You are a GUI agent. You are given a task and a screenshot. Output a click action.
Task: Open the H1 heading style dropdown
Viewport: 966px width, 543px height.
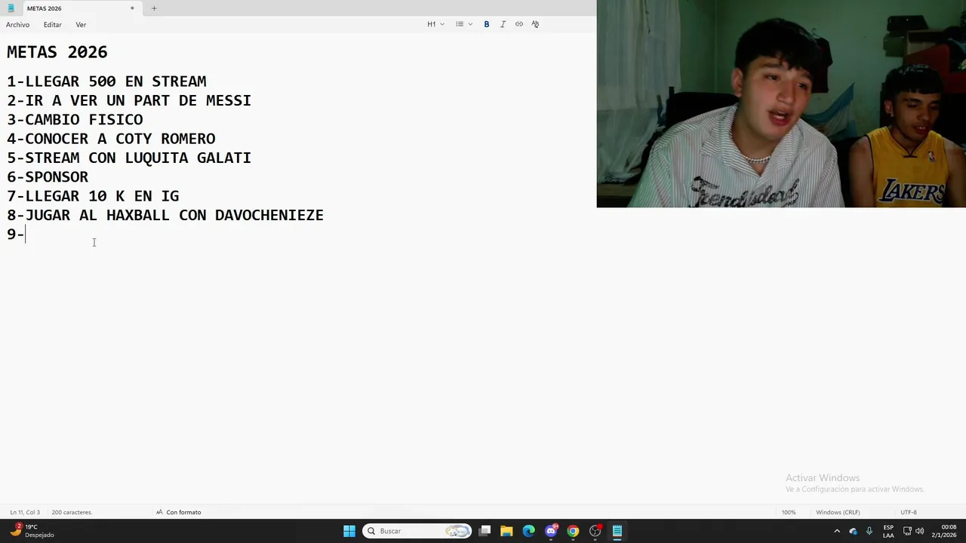[435, 24]
